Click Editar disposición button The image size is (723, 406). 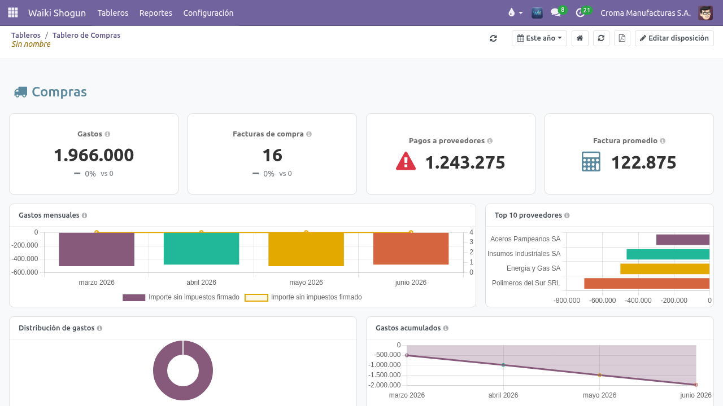click(674, 38)
